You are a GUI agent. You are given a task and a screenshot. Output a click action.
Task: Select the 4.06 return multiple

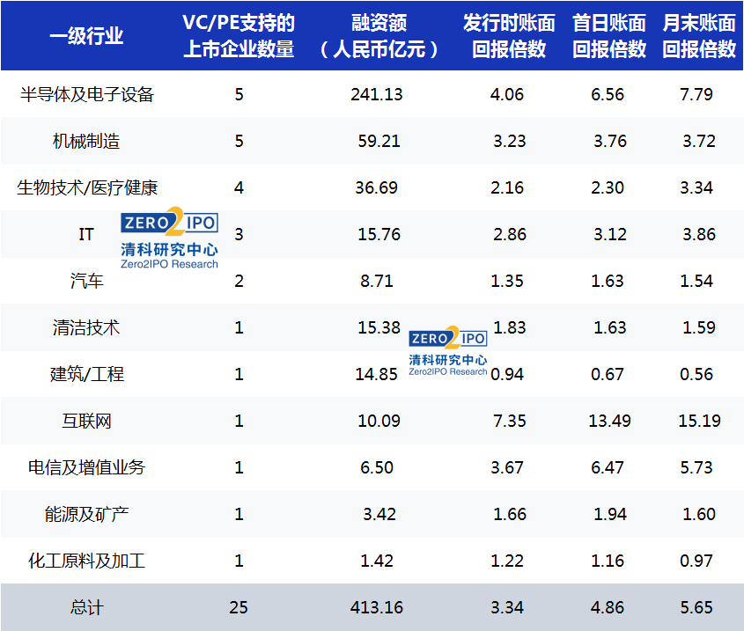coord(507,94)
